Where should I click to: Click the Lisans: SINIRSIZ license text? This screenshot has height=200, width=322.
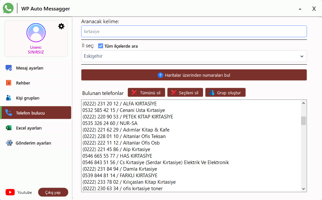(x=36, y=50)
